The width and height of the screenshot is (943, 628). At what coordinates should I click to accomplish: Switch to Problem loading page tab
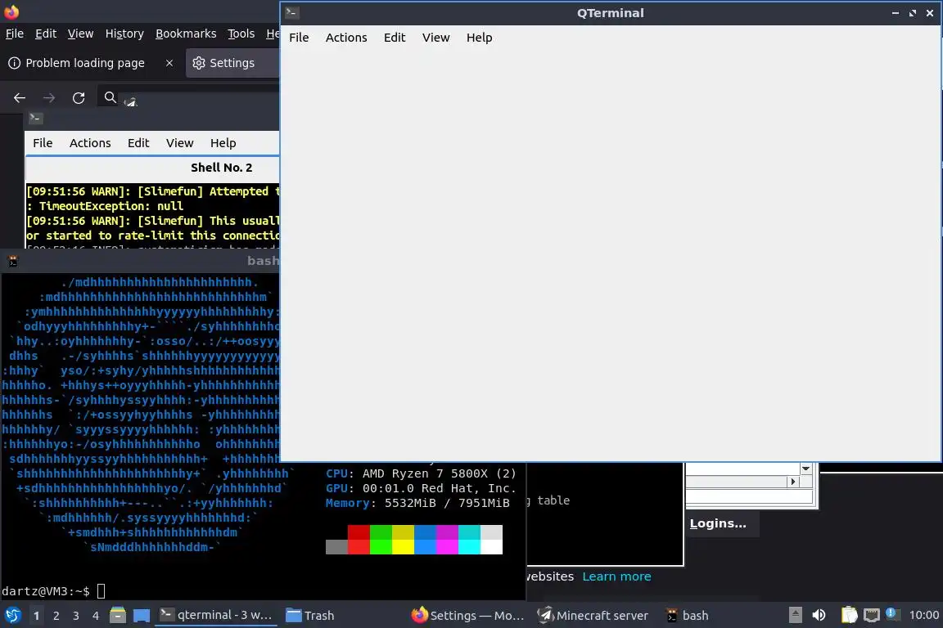coord(85,63)
